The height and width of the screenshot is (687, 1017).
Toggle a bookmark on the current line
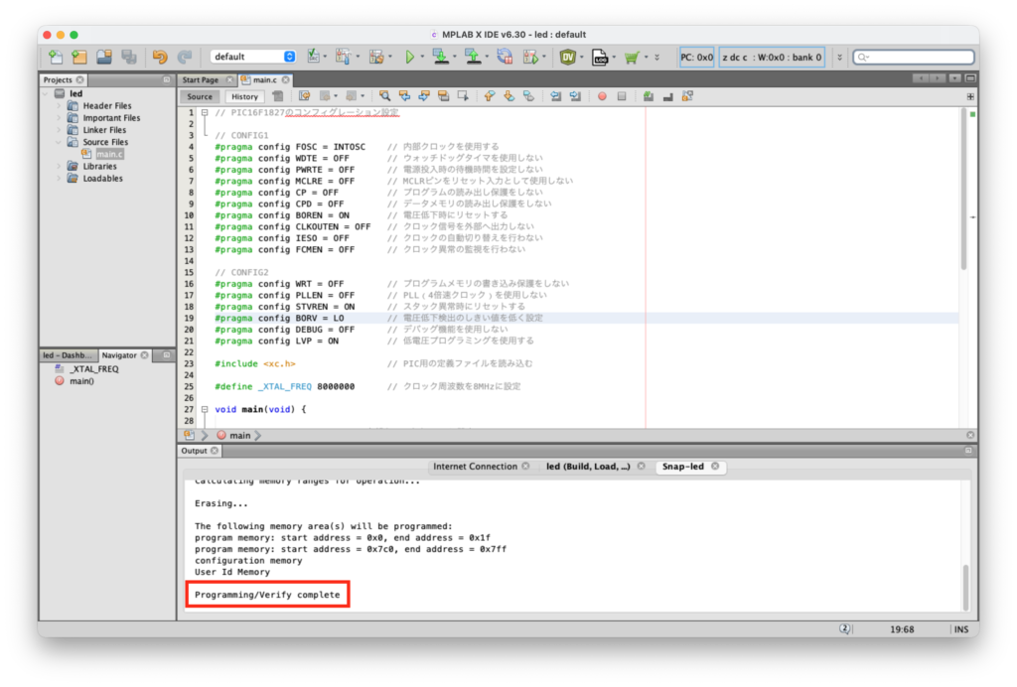pos(528,96)
